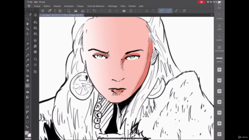The height and width of the screenshot is (140, 249).
Task: Select the Hand move tool
Action: [x=28, y=24]
